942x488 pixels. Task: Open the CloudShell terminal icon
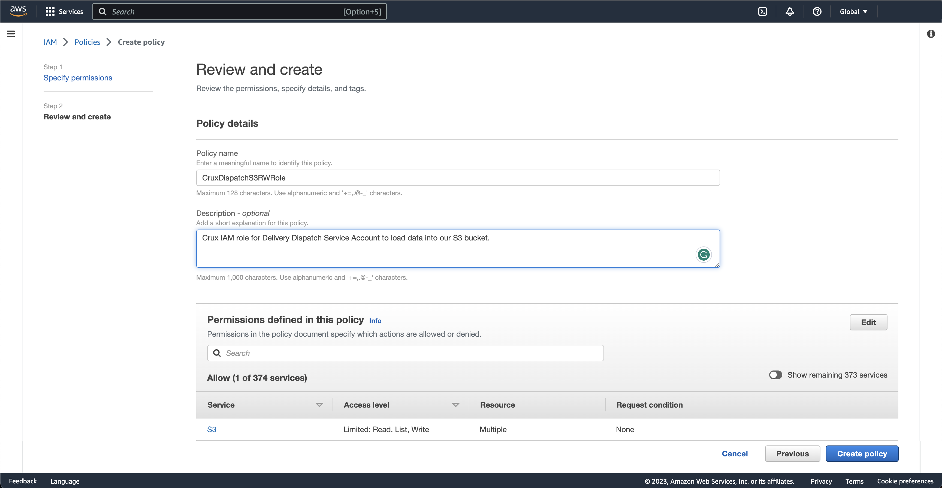[762, 12]
